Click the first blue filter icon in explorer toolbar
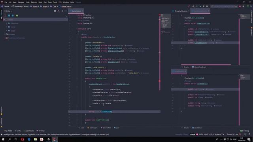 pyautogui.click(x=9, y=16)
